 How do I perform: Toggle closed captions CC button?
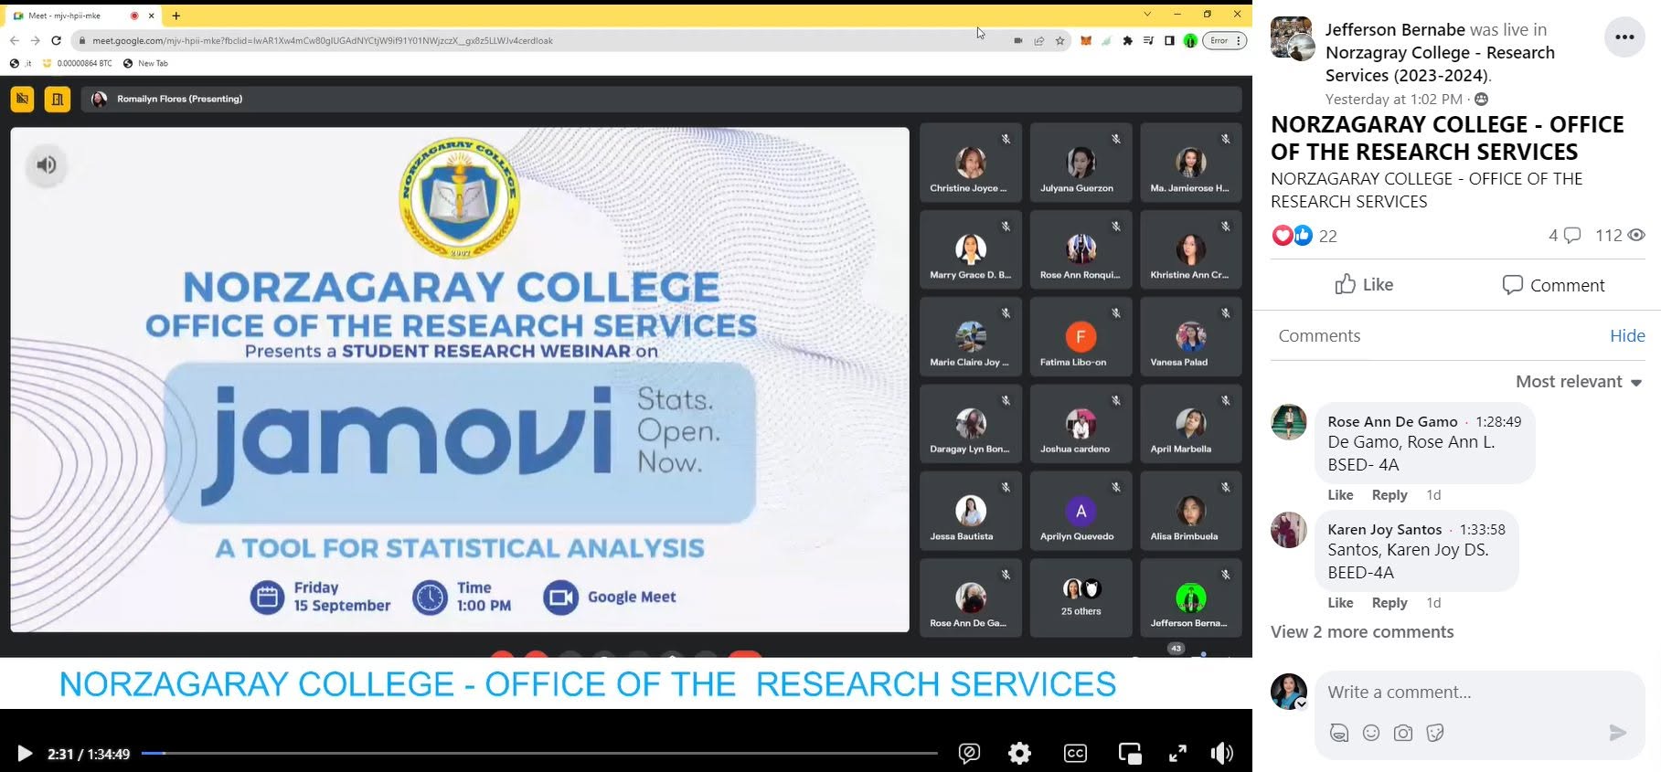(x=1075, y=754)
